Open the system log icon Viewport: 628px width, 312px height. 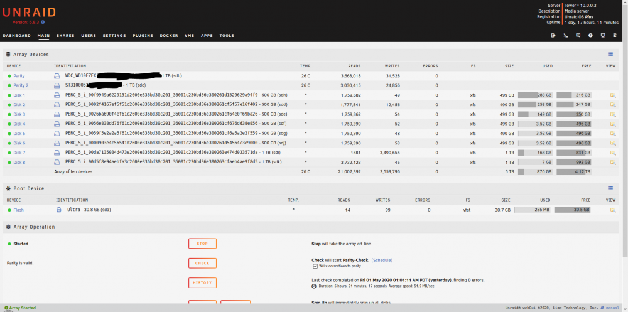pyautogui.click(x=615, y=35)
